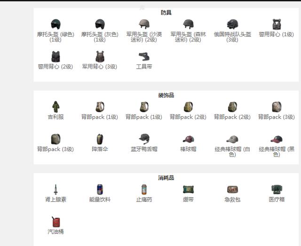Select the 降落伞 parachute icon
The width and height of the screenshot is (301, 246).
tap(100, 139)
